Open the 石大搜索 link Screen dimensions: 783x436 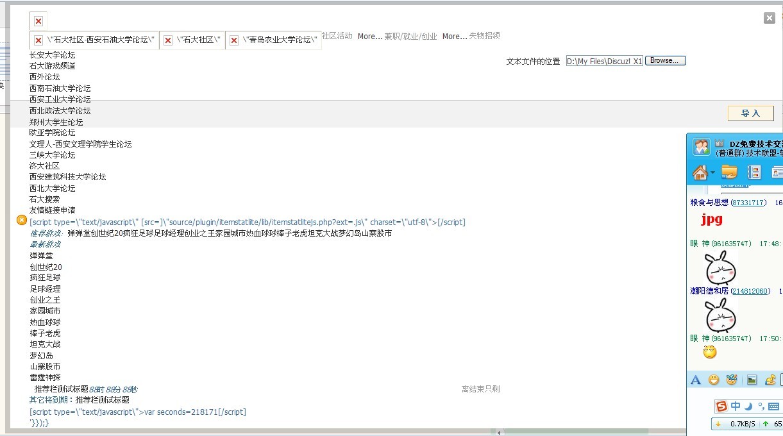point(44,199)
